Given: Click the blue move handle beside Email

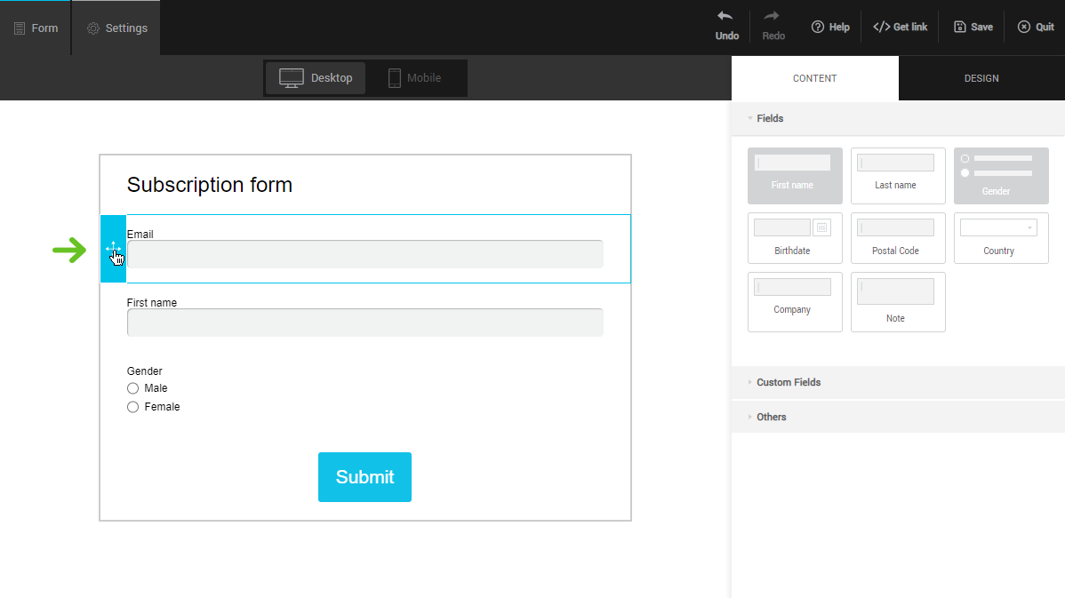Looking at the screenshot, I should pyautogui.click(x=113, y=249).
